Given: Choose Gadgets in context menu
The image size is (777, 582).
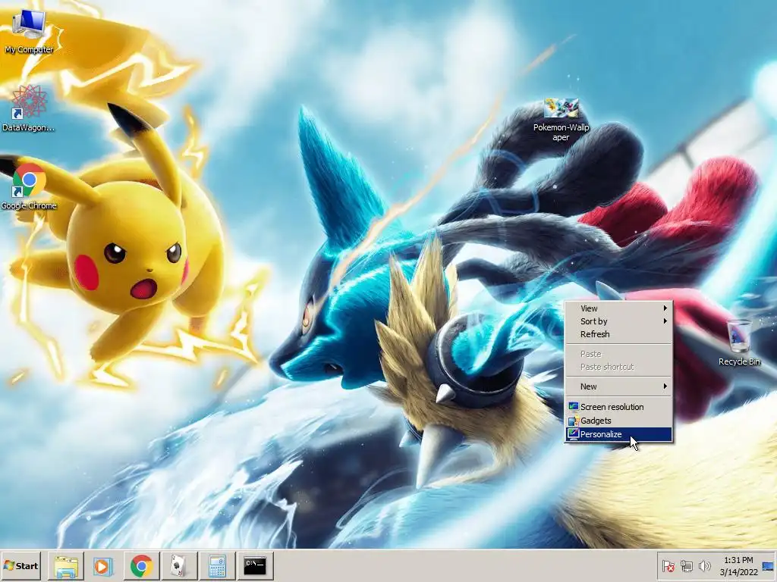Looking at the screenshot, I should pos(619,421).
